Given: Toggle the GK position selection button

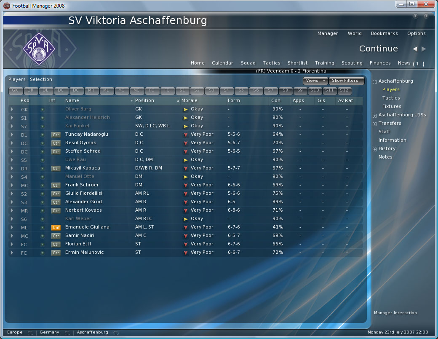Looking at the screenshot, I should tap(15, 90).
